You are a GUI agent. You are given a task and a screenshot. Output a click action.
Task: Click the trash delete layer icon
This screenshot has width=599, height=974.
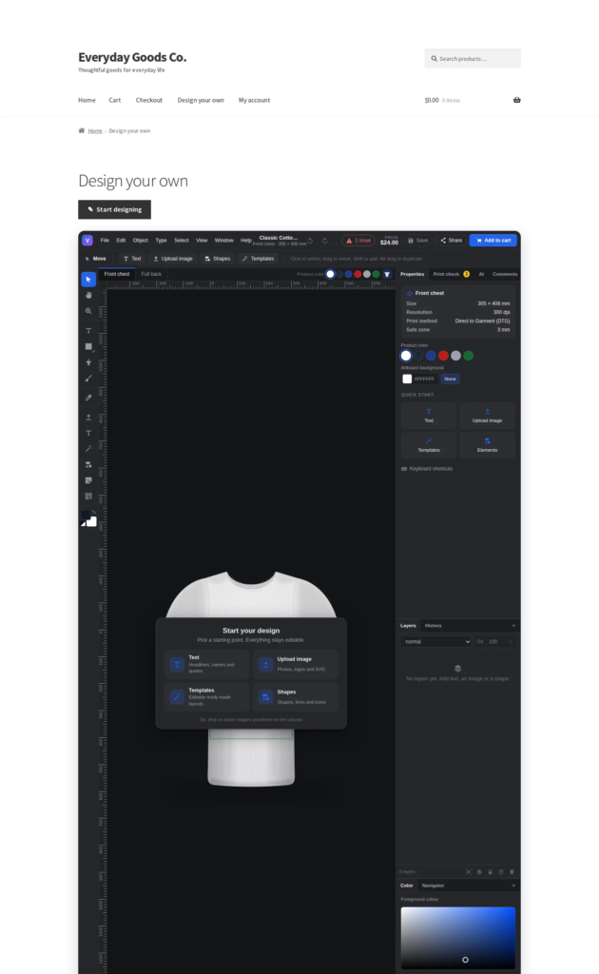click(512, 871)
